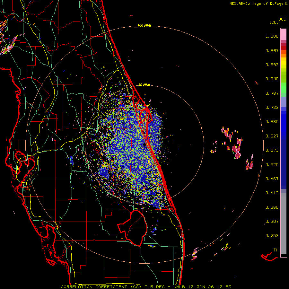289x289 pixels.
Task: Select the 0.413 legend value
Action: tap(272, 193)
